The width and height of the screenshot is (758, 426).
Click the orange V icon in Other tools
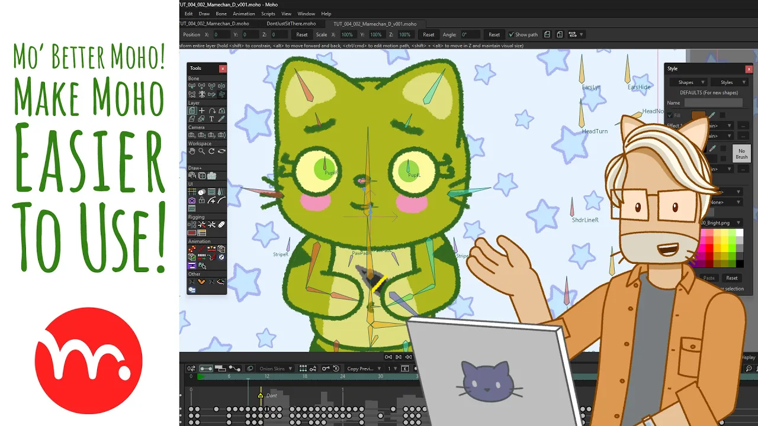[x=202, y=282]
